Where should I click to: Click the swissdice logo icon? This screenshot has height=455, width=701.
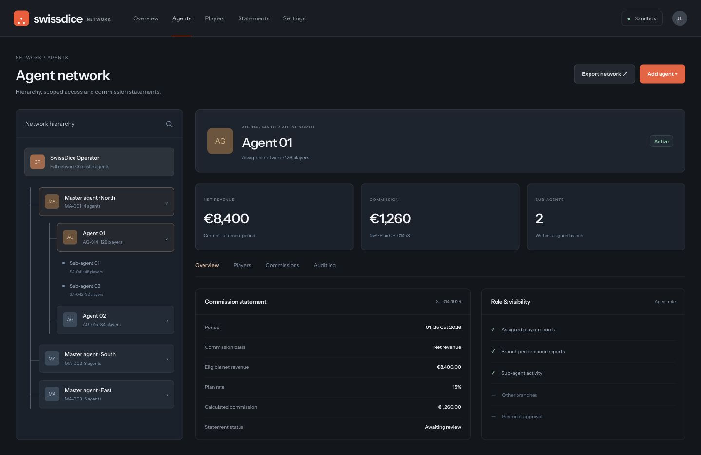coord(21,18)
